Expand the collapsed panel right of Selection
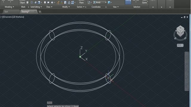This screenshot has width=191, height=107. 153,7
